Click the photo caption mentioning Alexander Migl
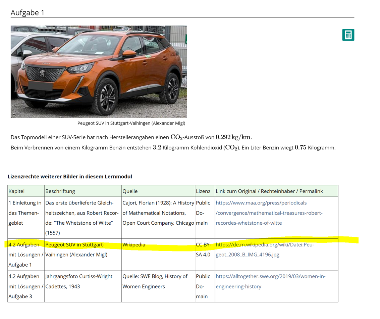The width and height of the screenshot is (380, 319). 131,123
